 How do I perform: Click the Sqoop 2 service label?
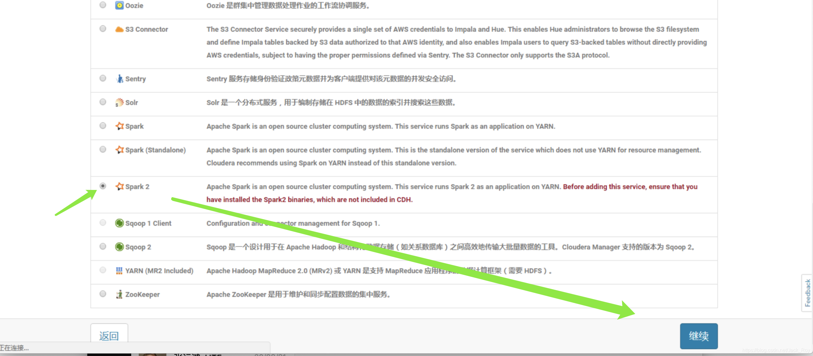(x=138, y=247)
